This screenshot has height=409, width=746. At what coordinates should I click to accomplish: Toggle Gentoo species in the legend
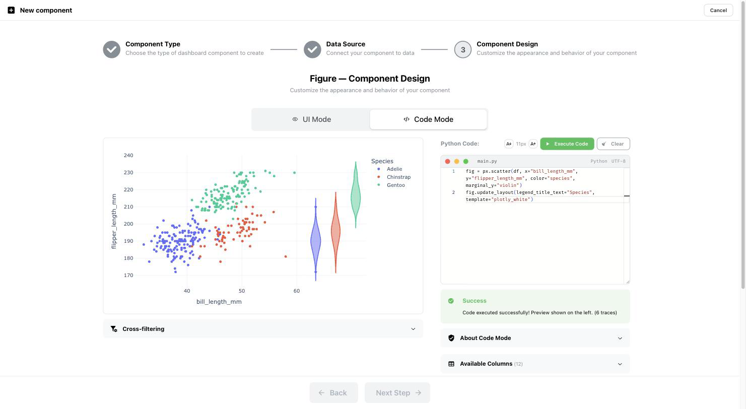pyautogui.click(x=391, y=185)
